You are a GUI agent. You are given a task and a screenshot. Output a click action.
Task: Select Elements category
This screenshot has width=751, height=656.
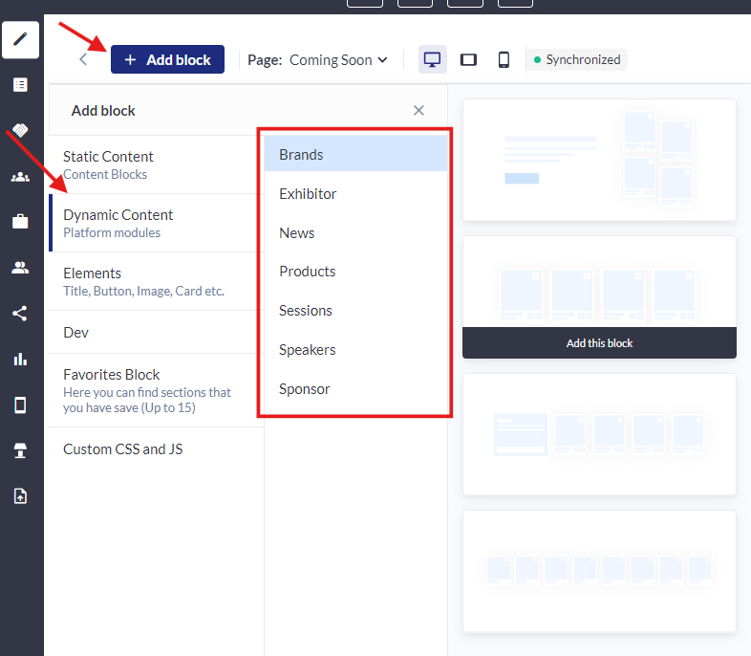(x=156, y=282)
